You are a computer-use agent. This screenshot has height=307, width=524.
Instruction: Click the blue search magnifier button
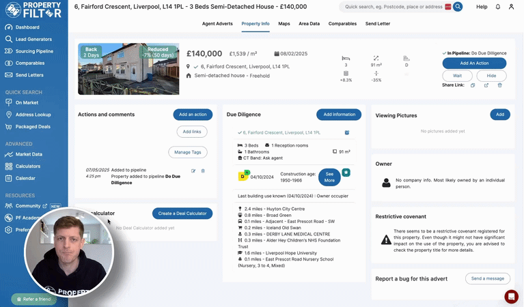point(458,7)
